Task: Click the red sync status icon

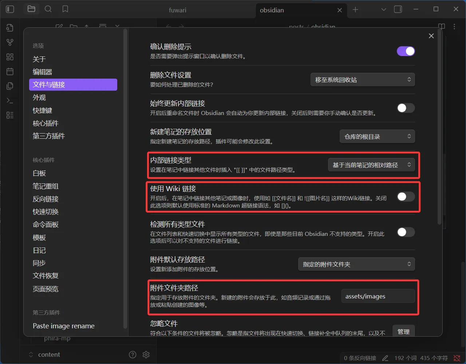Action: pyautogui.click(x=457, y=358)
